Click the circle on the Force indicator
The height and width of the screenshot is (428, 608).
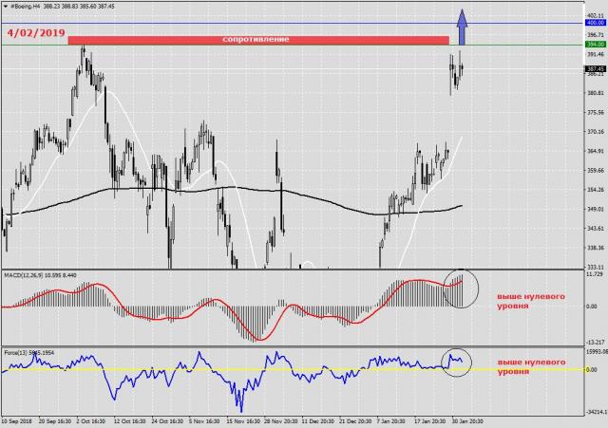pyautogui.click(x=457, y=361)
